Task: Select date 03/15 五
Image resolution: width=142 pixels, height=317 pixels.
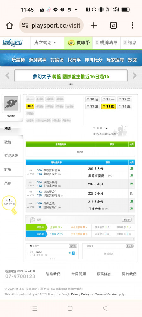Action: coord(125,106)
